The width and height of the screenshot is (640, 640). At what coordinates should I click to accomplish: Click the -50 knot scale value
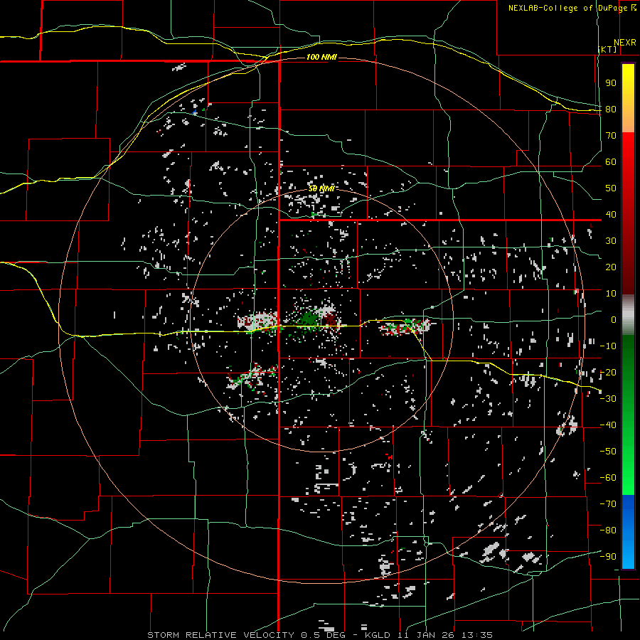(x=608, y=452)
